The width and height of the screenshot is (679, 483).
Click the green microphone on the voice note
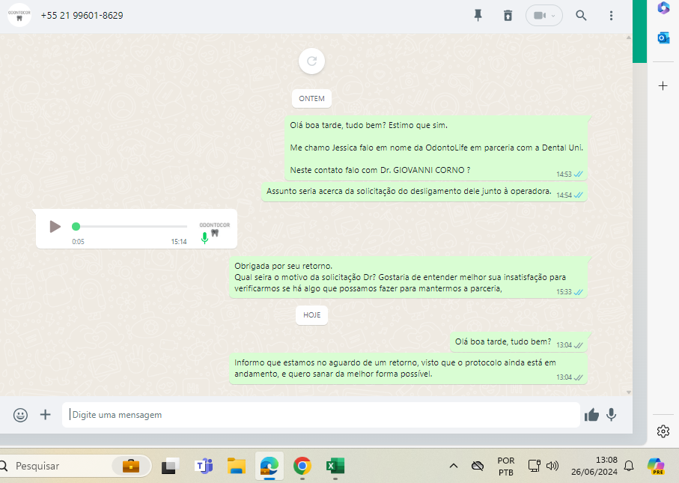(205, 238)
